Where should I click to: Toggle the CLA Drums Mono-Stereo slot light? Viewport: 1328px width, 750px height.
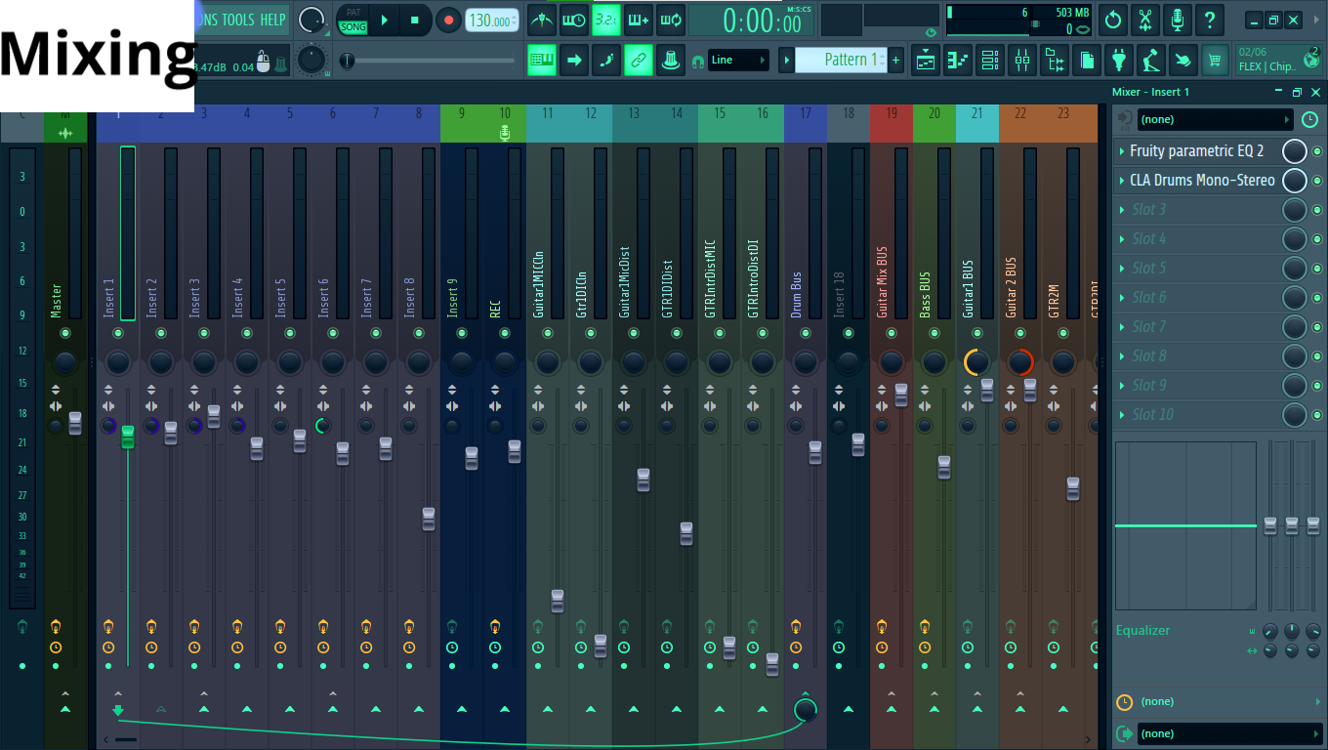point(1317,181)
